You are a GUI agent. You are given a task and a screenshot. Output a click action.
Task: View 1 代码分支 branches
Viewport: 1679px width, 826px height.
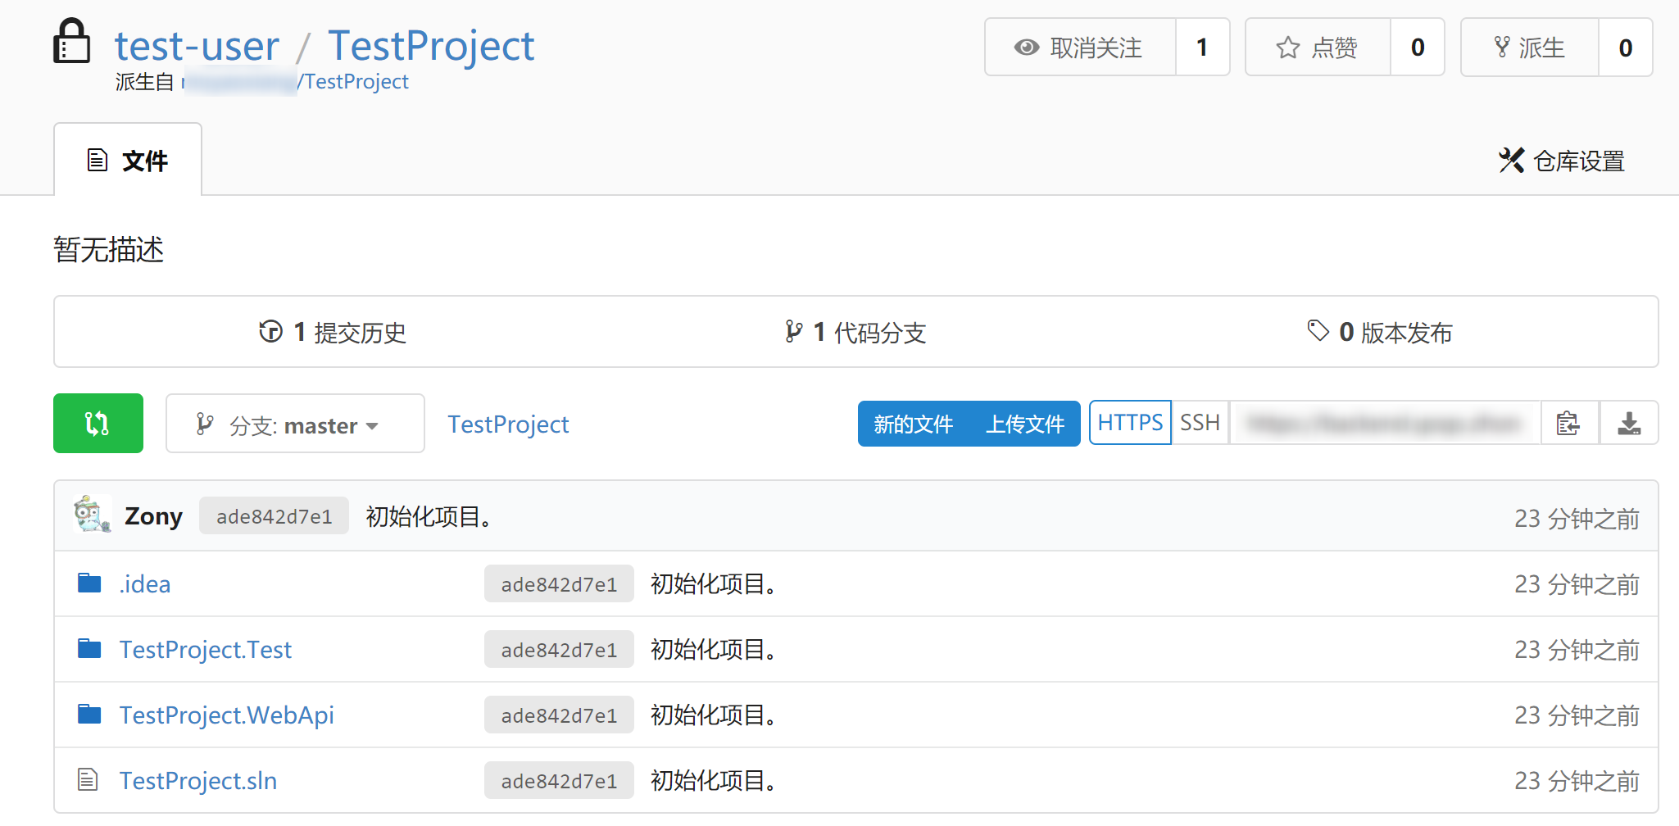(x=855, y=332)
